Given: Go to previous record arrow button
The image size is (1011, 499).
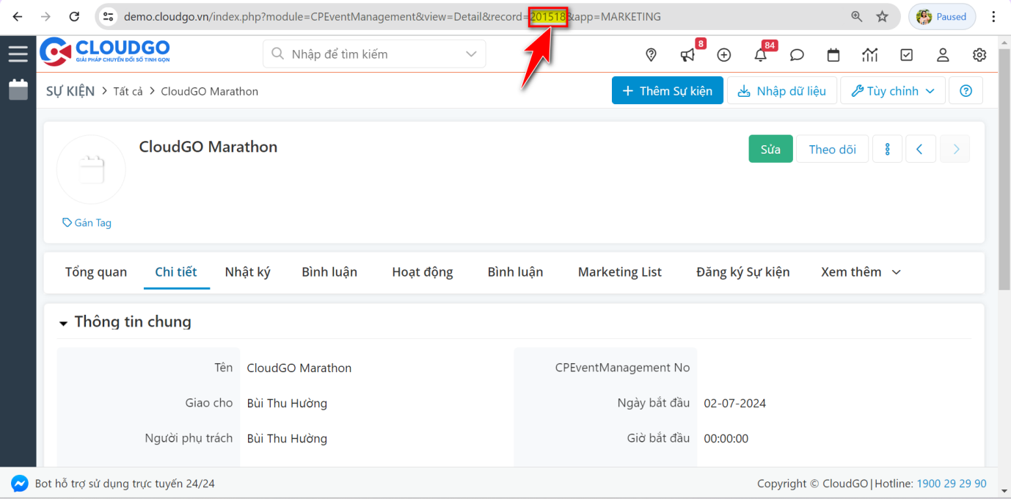Looking at the screenshot, I should coord(919,149).
